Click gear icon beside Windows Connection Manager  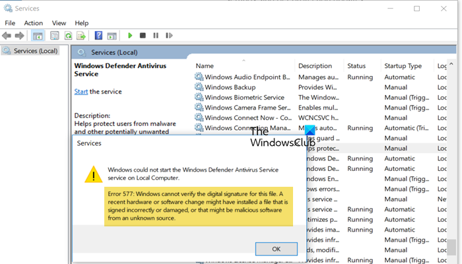tap(199, 127)
